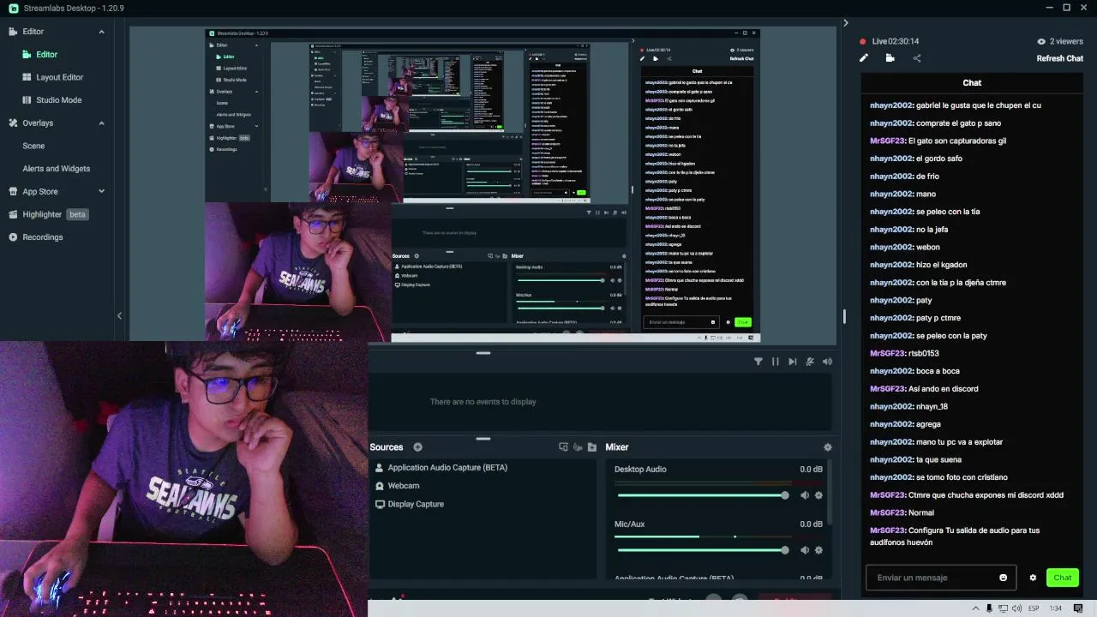Mute Mic/Aux speaker icon

(x=804, y=550)
